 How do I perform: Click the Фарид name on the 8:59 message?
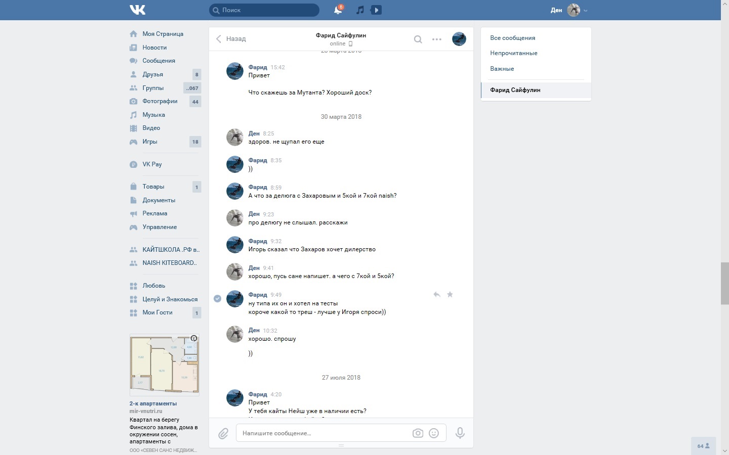258,187
